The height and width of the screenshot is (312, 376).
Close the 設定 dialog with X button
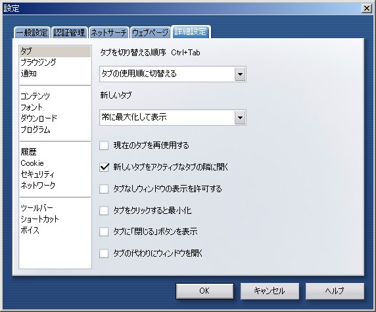click(367, 9)
